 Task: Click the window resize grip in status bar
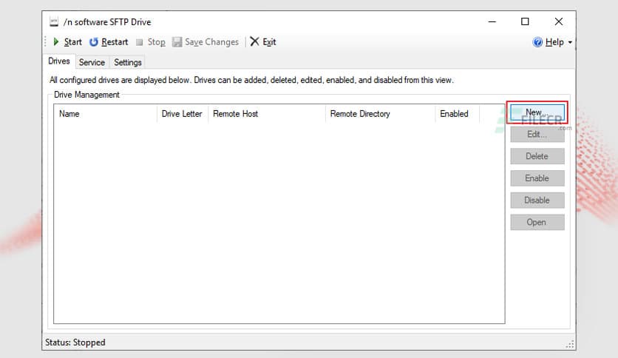click(570, 344)
